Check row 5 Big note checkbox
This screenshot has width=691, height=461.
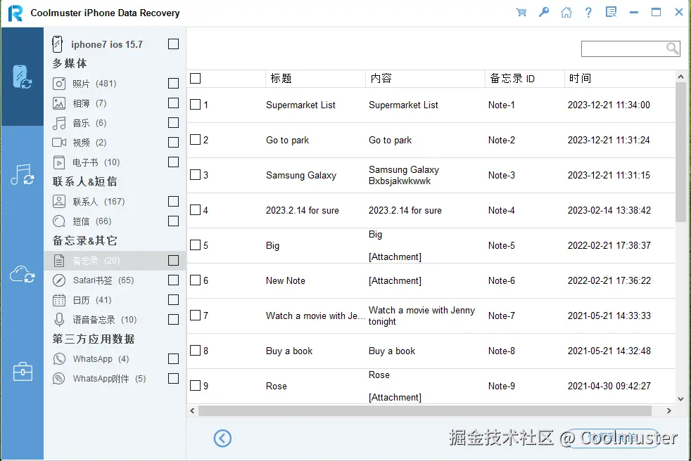(195, 245)
